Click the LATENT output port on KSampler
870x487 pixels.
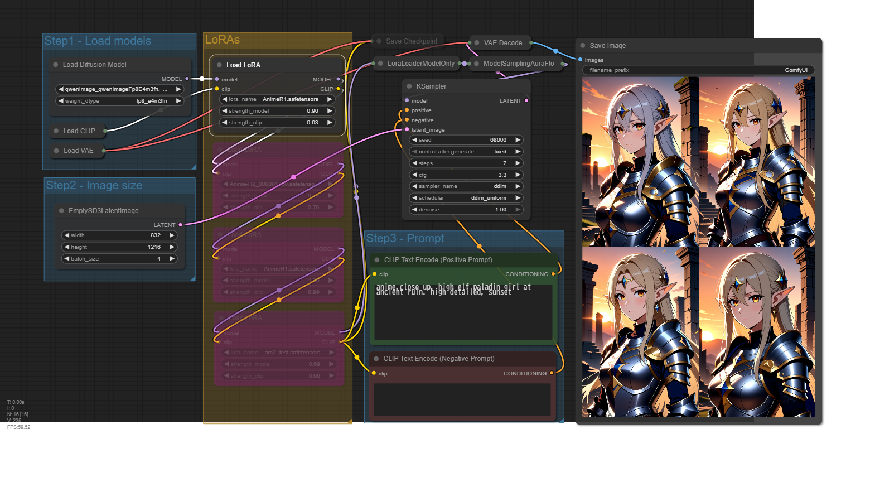point(526,101)
